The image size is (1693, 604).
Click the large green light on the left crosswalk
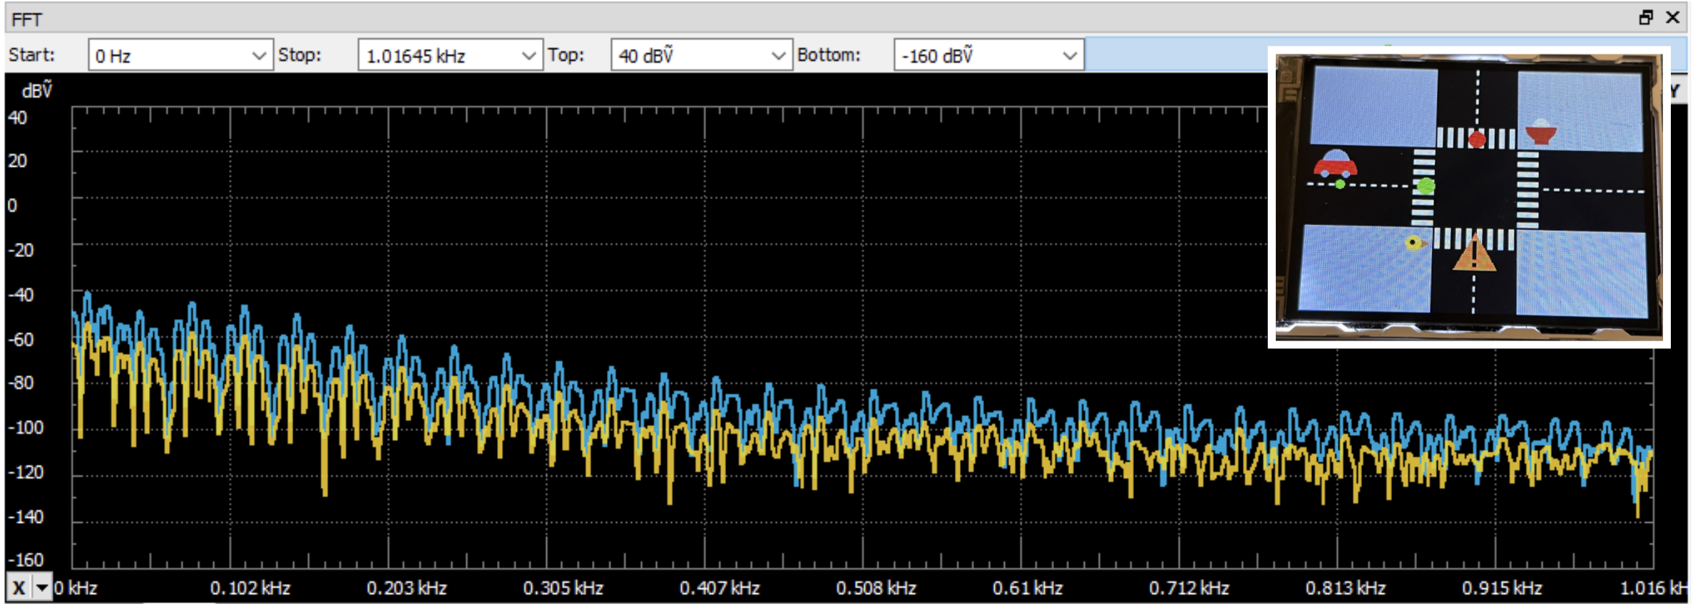pos(1426,187)
